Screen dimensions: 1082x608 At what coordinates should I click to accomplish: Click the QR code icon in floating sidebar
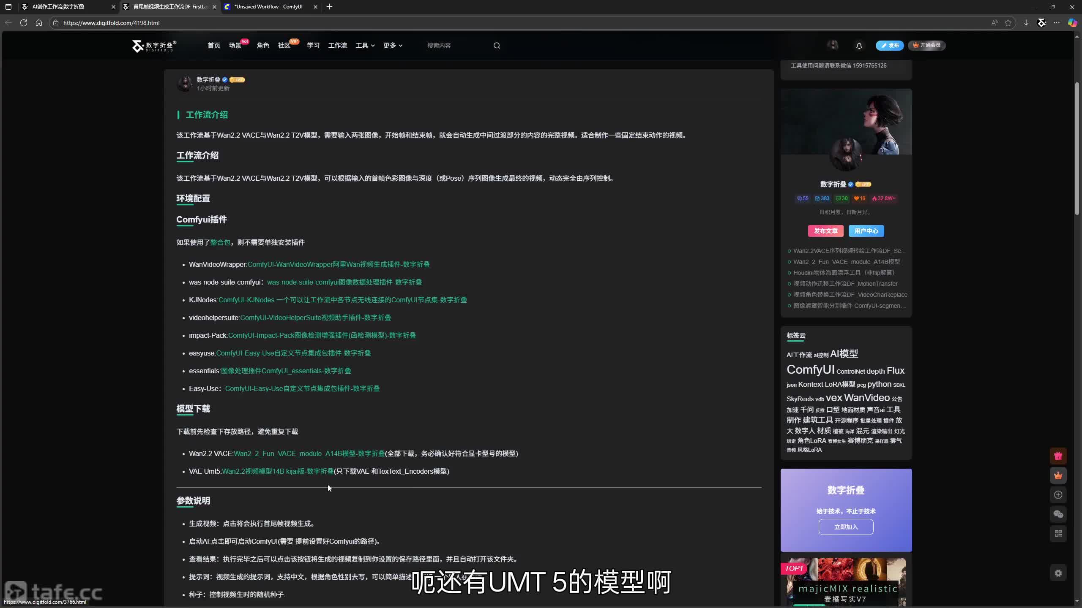(x=1058, y=534)
